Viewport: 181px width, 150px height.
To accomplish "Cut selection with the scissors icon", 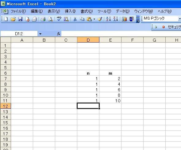I will 75,19.
